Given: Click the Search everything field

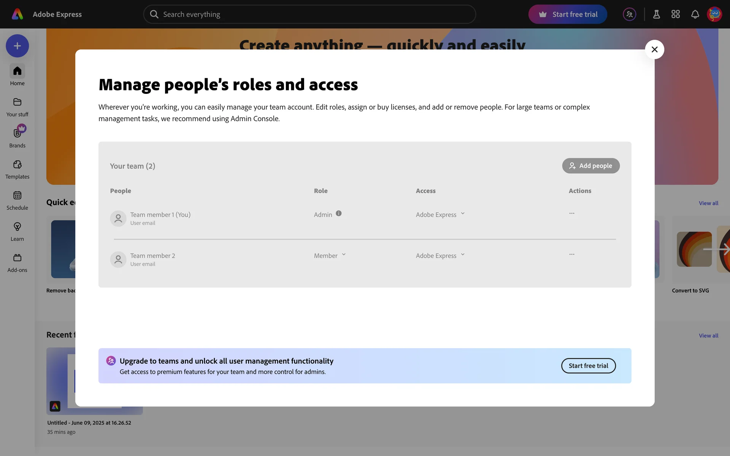Looking at the screenshot, I should point(309,14).
